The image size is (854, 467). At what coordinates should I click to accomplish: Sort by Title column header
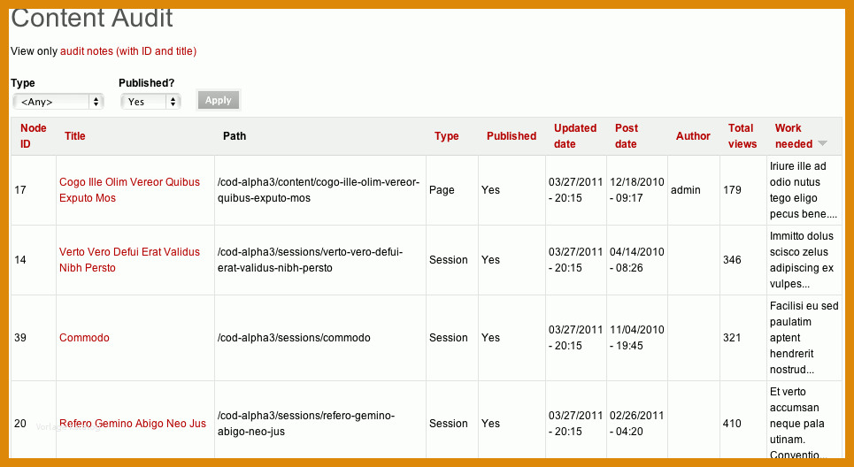(x=74, y=136)
